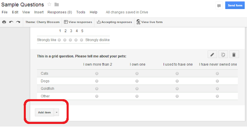This screenshot has width=247, height=128.
Task: Select Other 'I own one' radio
Action: click(137, 96)
